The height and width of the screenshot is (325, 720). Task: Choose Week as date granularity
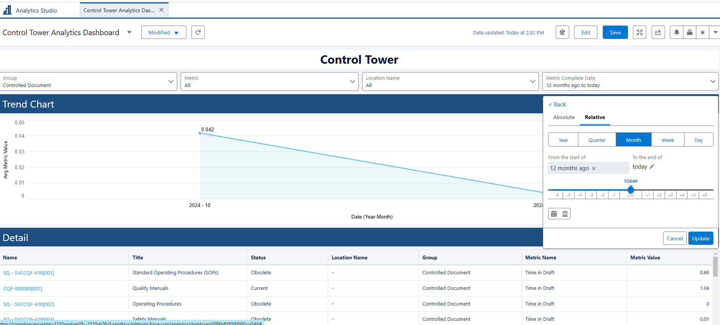click(667, 140)
